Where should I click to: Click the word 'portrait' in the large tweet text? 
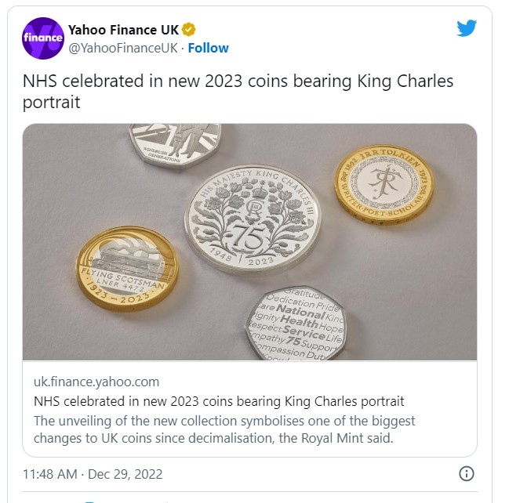(53, 103)
